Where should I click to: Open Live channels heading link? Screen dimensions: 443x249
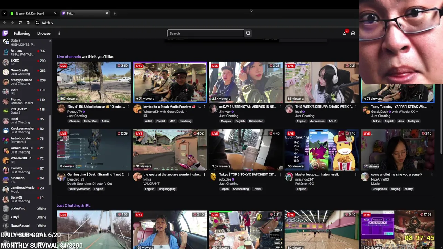(x=69, y=57)
